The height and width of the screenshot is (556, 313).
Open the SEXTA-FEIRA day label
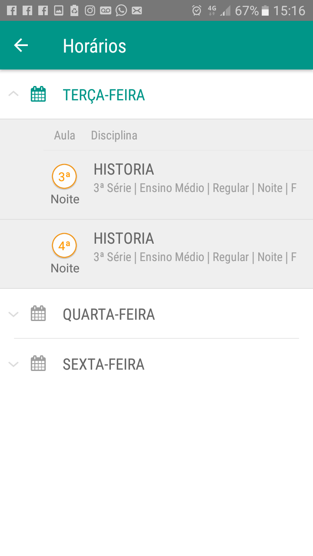(x=103, y=364)
